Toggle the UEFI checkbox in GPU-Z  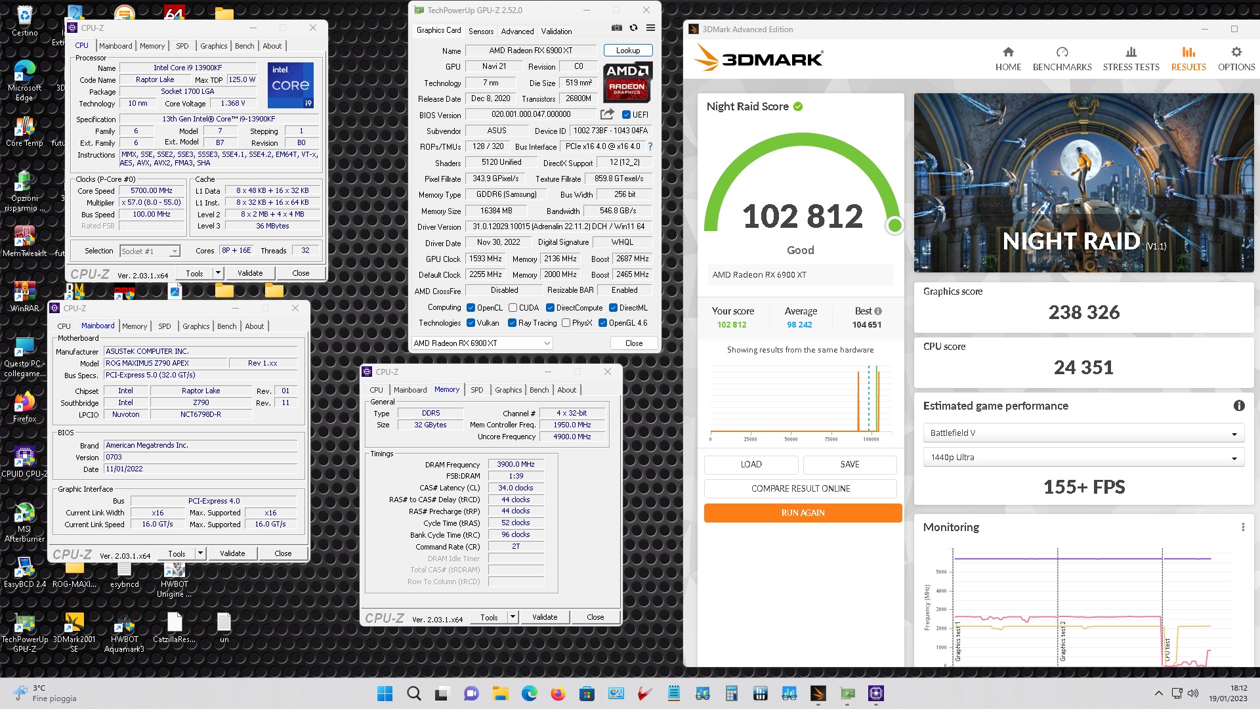[x=626, y=114]
